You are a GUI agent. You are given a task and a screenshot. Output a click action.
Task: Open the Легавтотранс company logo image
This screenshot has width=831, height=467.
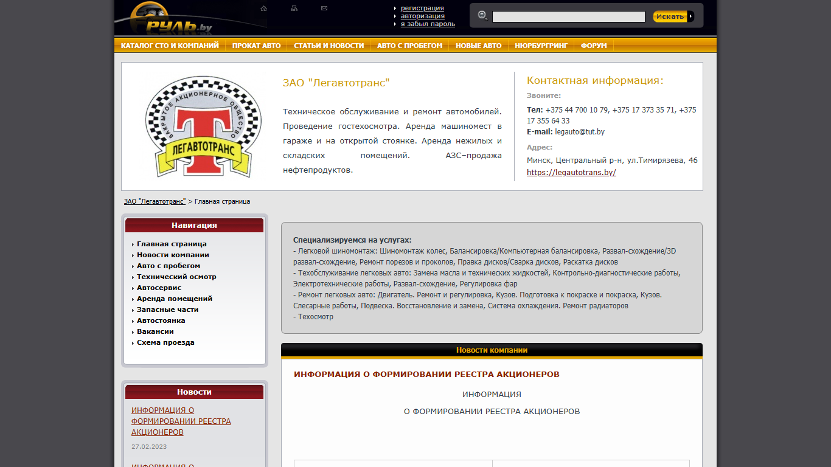[203, 127]
